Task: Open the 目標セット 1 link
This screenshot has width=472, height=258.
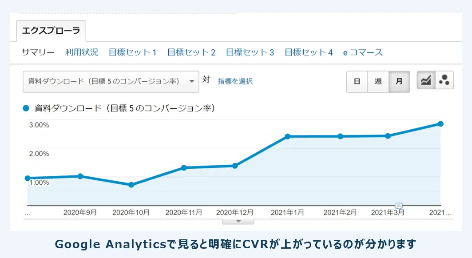Action: tap(132, 52)
